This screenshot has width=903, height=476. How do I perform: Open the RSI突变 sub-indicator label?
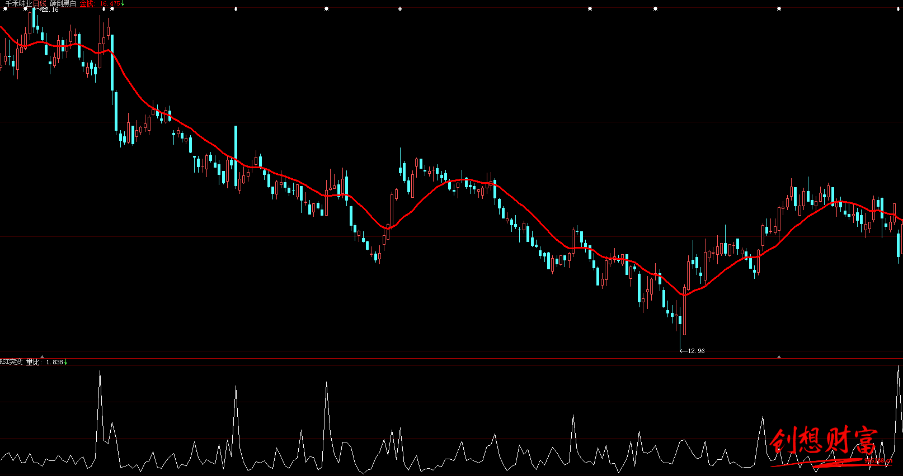click(11, 362)
